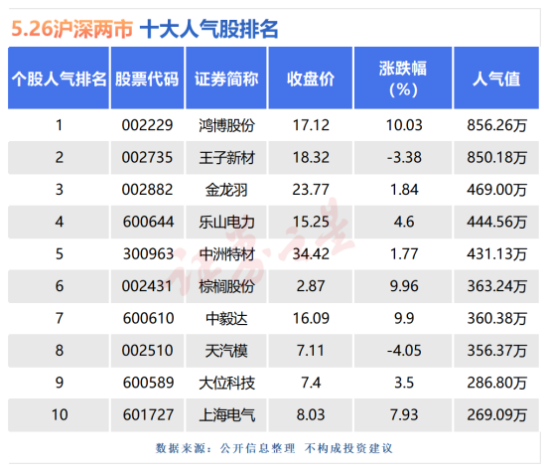Select stock name 鸿博股份
Screen dimensions: 549x473
click(x=226, y=125)
